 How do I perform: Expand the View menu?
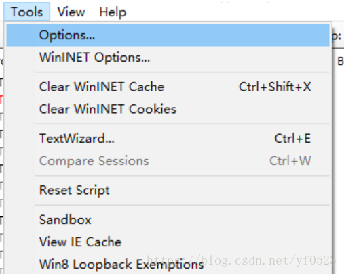(x=71, y=12)
